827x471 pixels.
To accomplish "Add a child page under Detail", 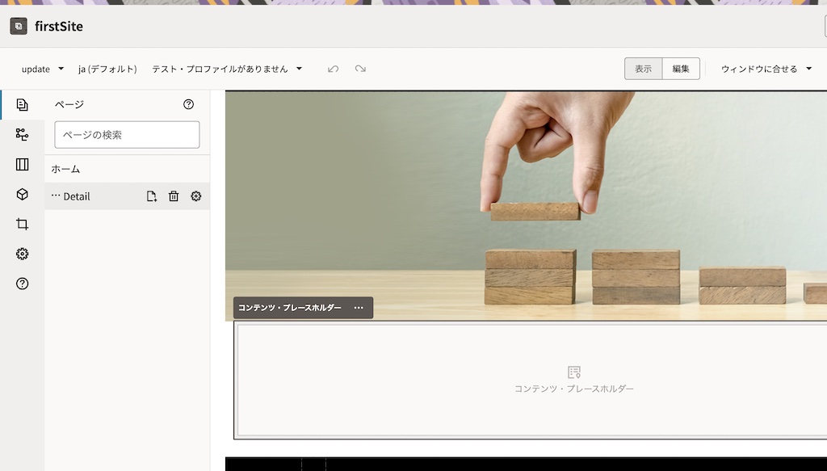I will pyautogui.click(x=151, y=196).
